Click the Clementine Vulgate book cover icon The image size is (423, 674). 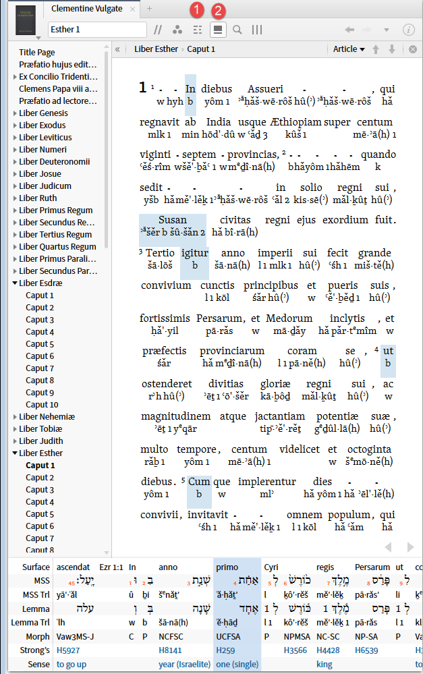pyautogui.click(x=26, y=20)
